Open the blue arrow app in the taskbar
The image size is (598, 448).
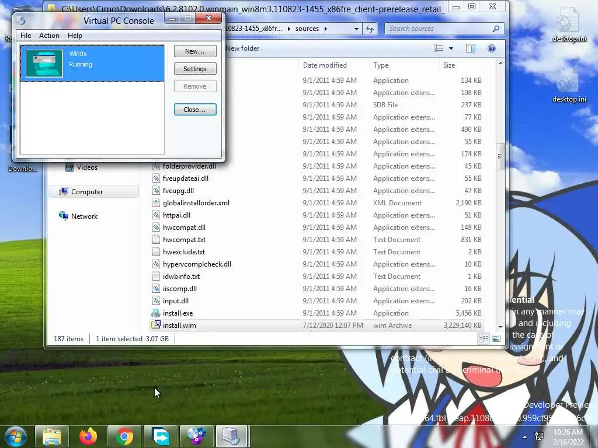(x=161, y=436)
